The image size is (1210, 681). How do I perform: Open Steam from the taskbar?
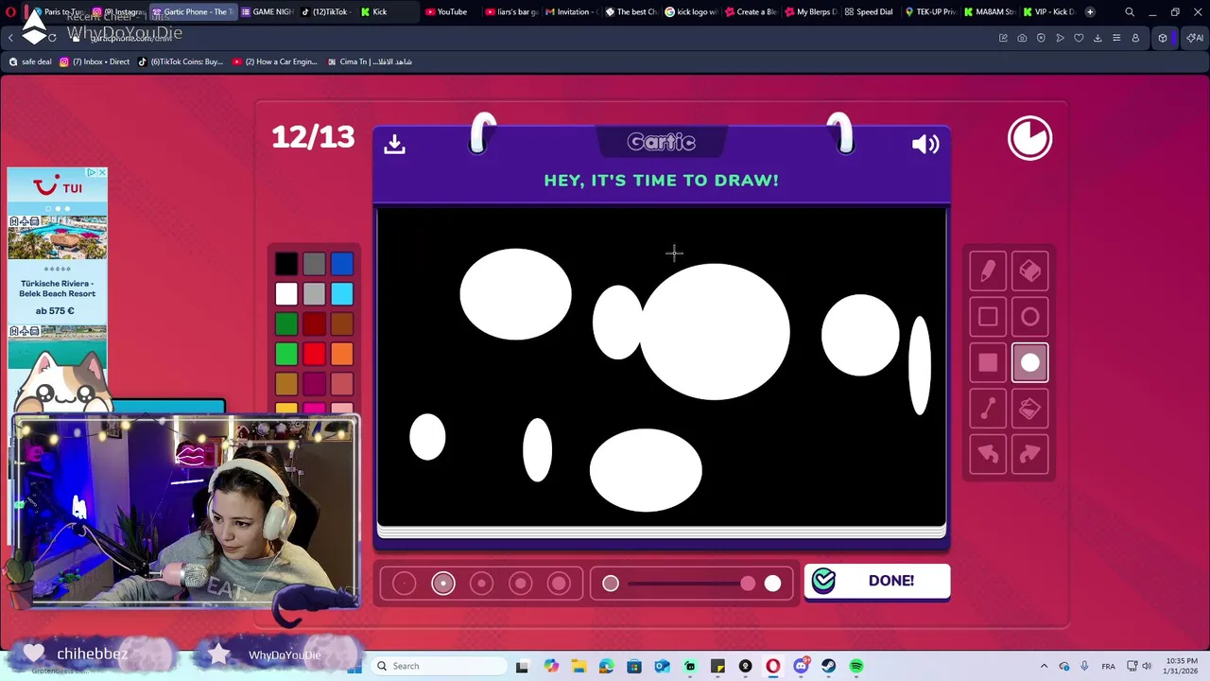point(829,666)
